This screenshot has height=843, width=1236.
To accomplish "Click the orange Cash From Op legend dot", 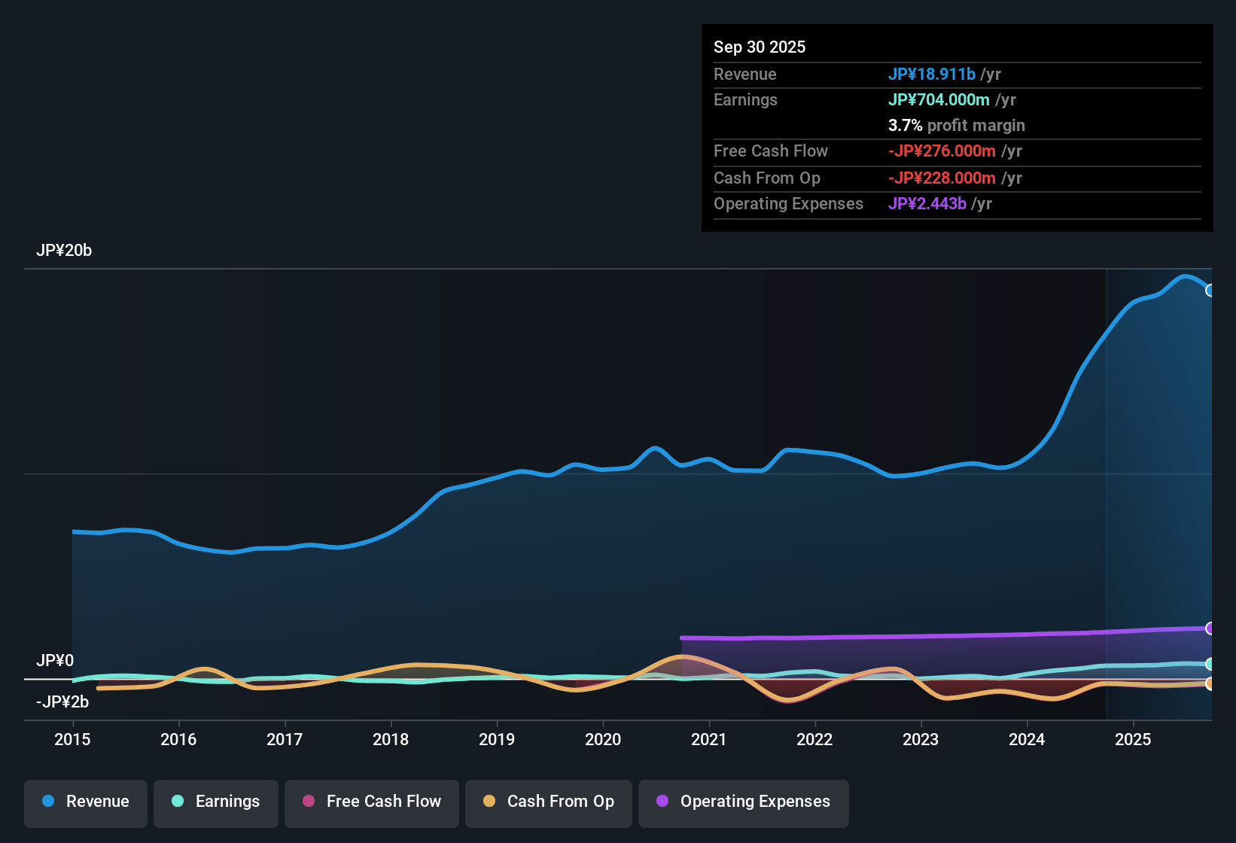I will [490, 802].
